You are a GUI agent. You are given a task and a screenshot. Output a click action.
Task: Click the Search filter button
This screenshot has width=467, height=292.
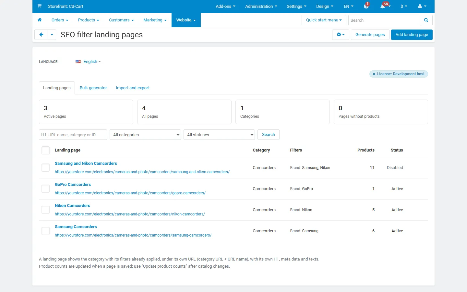pyautogui.click(x=269, y=135)
